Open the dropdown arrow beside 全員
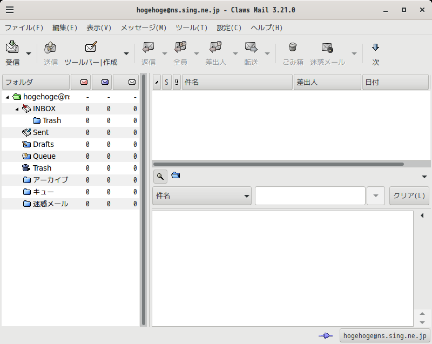Screen dimensions: 432x344 [x=197, y=53]
